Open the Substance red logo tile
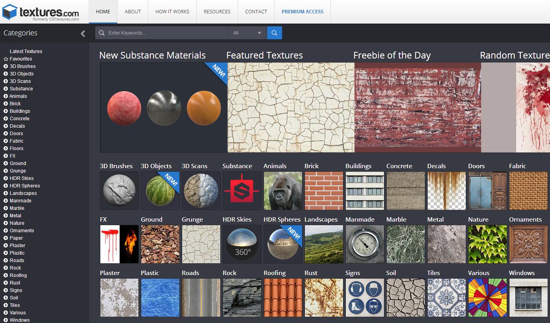 (x=242, y=191)
